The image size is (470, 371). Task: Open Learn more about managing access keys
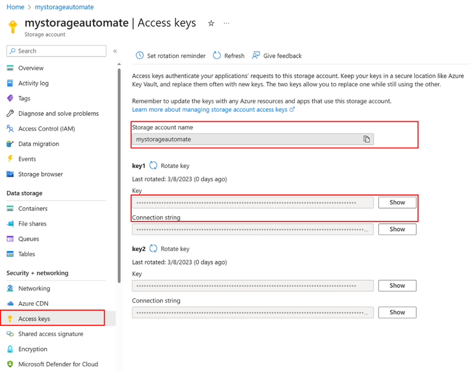click(213, 110)
